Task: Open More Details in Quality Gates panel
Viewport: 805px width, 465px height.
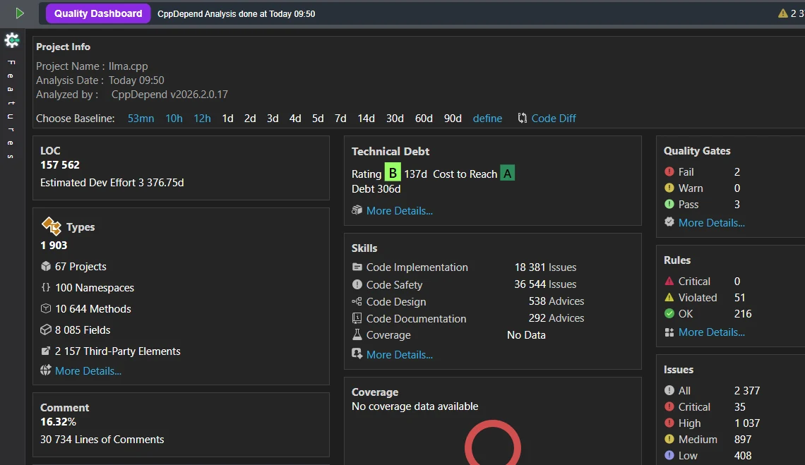Action: [x=712, y=223]
